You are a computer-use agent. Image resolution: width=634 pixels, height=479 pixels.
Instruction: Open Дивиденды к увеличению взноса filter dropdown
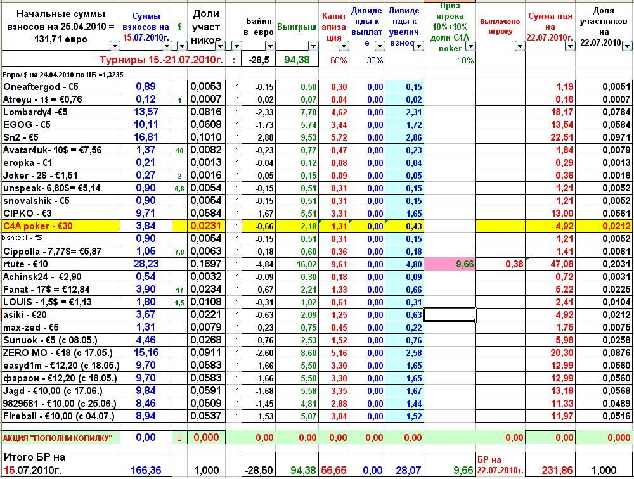[418, 46]
